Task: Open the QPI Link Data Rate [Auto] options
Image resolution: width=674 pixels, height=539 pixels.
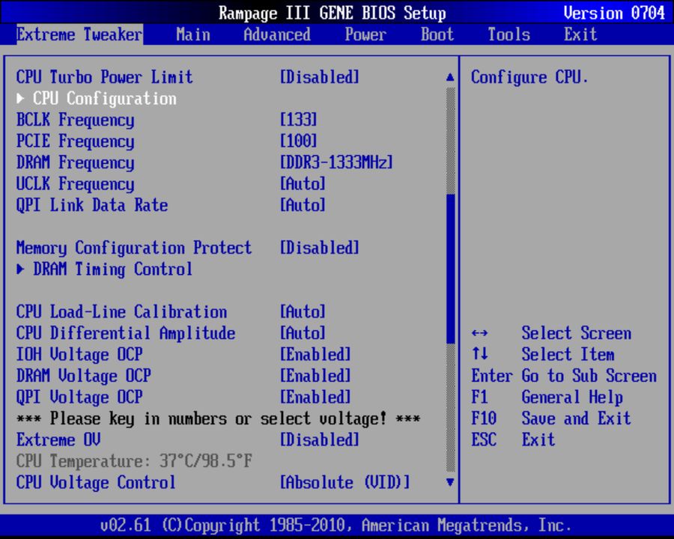Action: [303, 205]
